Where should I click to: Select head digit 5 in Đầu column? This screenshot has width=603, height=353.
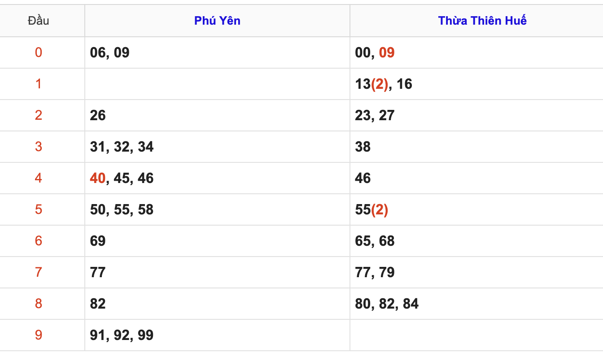39,209
